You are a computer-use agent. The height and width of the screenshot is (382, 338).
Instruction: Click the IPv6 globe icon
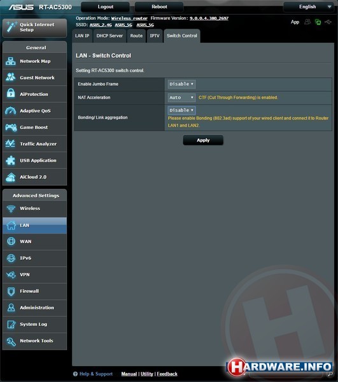(11, 258)
